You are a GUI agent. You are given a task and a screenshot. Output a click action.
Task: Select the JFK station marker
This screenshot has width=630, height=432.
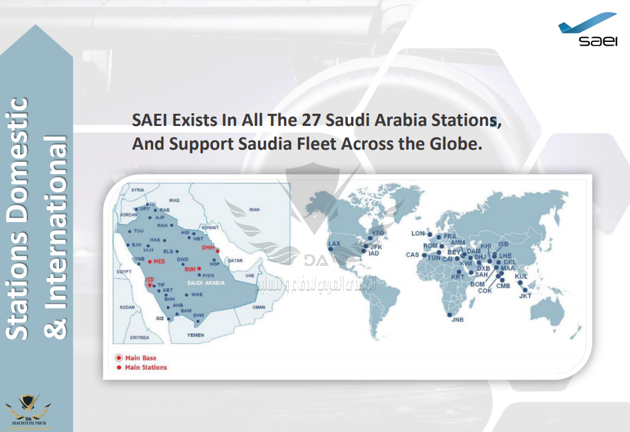tap(365, 247)
